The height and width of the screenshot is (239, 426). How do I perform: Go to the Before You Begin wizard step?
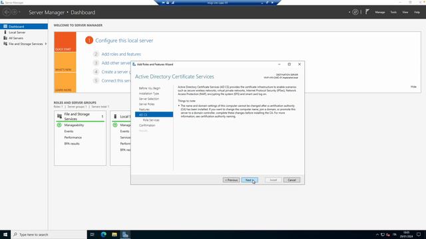tap(149, 88)
